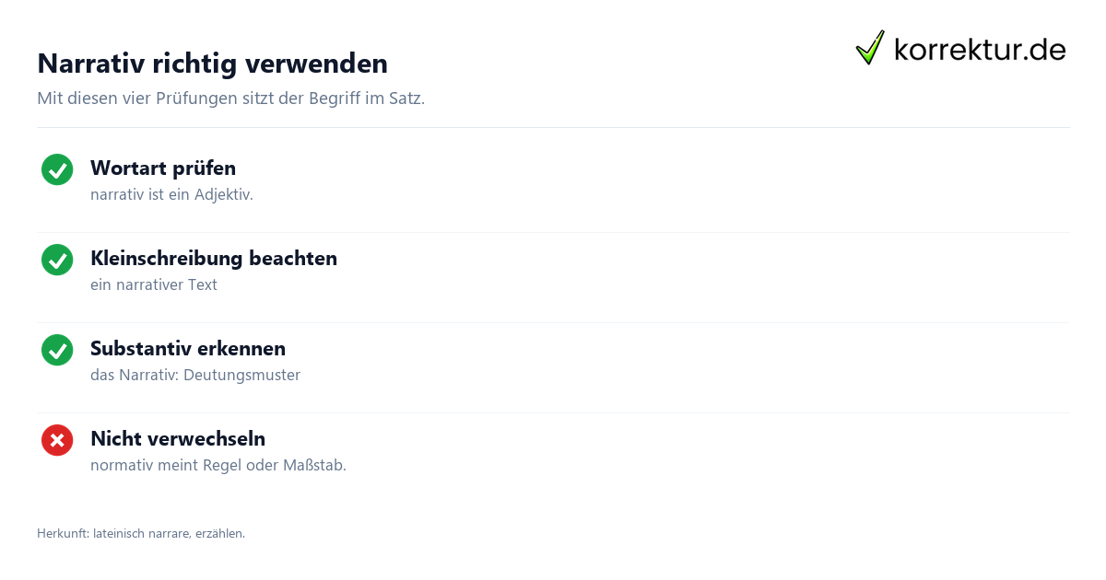Click the example ein narrativer Text
This screenshot has width=1106, height=580.
pos(154,284)
